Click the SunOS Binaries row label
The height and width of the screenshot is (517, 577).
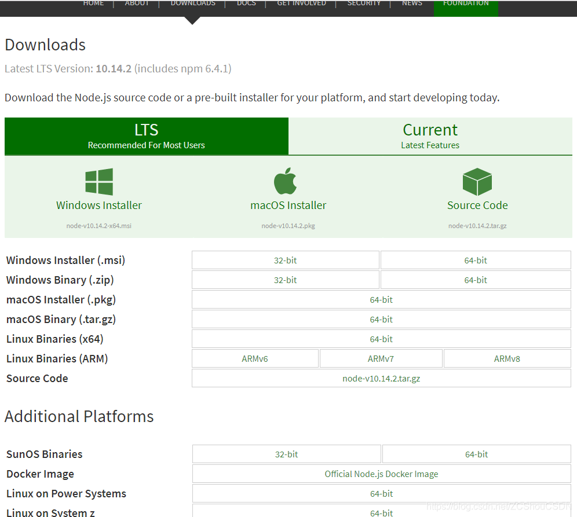[x=44, y=454]
